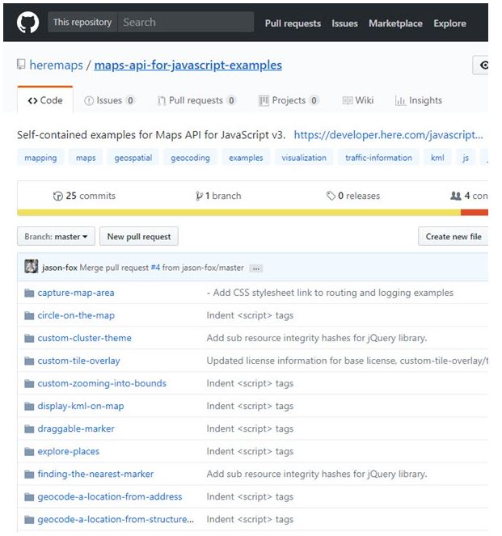The width and height of the screenshot is (502, 536).
Task: Click the folder icon for draggable-marker
Action: [x=29, y=428]
